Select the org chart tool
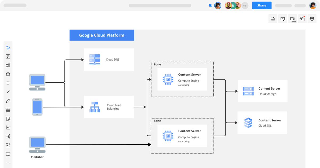The width and height of the screenshot is (320, 168). point(8,136)
